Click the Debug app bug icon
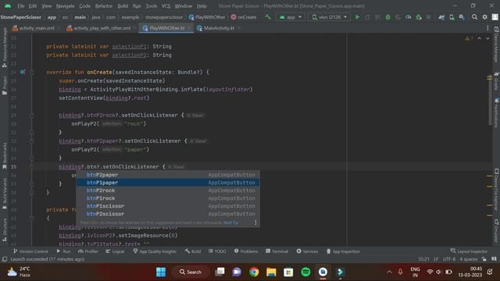This screenshot has width=500, height=281. point(387,17)
